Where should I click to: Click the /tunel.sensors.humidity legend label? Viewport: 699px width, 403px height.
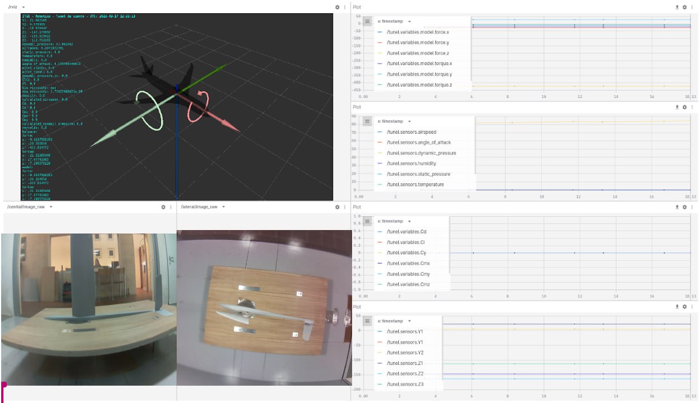(x=411, y=163)
